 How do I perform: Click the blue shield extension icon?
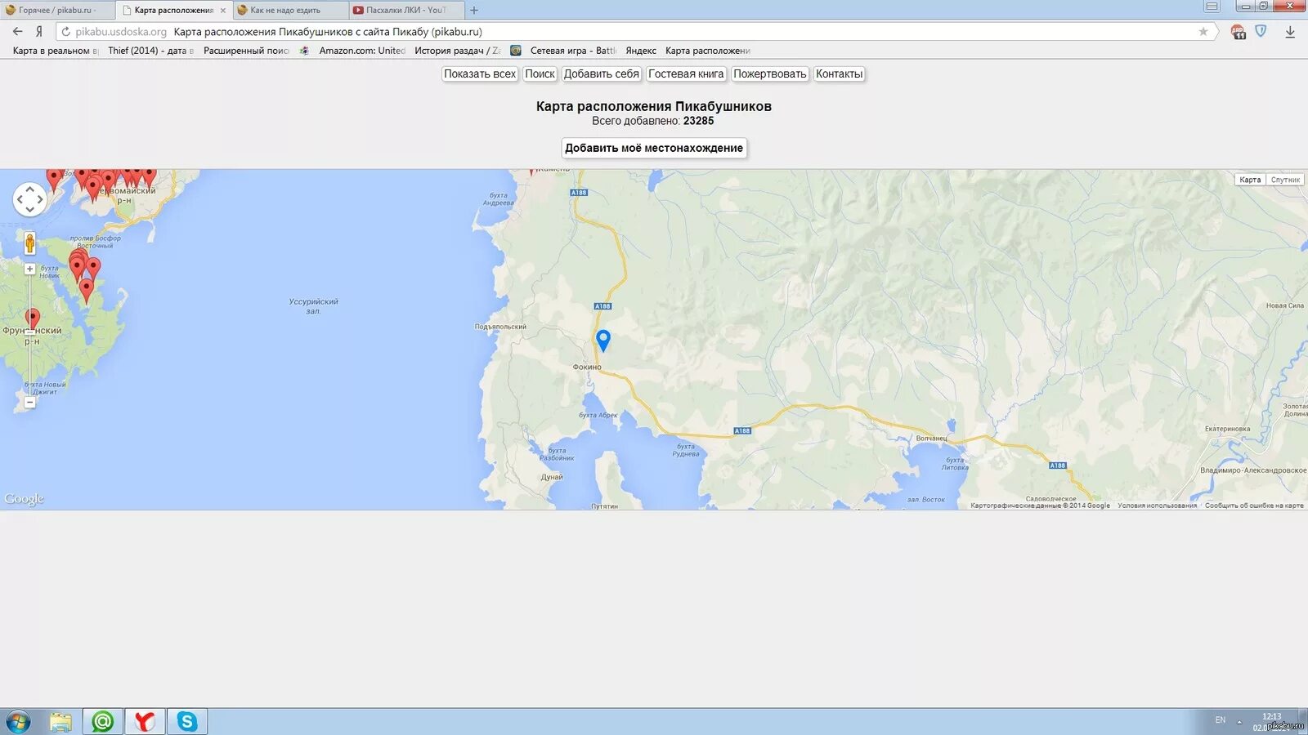pos(1261,31)
